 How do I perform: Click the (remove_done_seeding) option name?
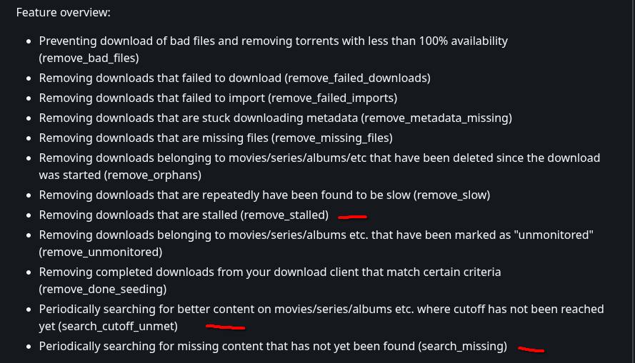(103, 289)
